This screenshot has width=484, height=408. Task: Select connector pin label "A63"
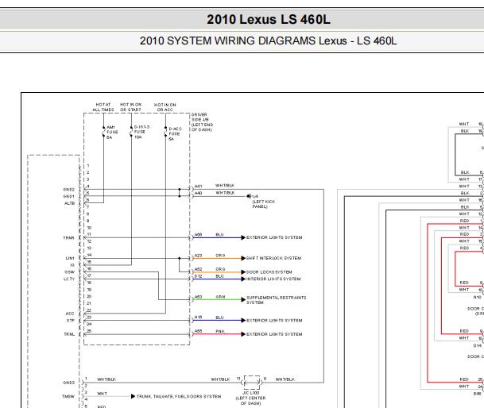198,297
